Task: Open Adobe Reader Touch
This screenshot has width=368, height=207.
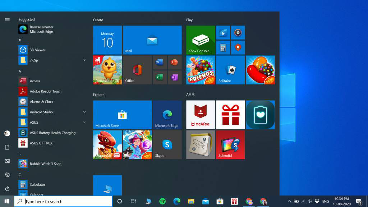Action: [52, 91]
